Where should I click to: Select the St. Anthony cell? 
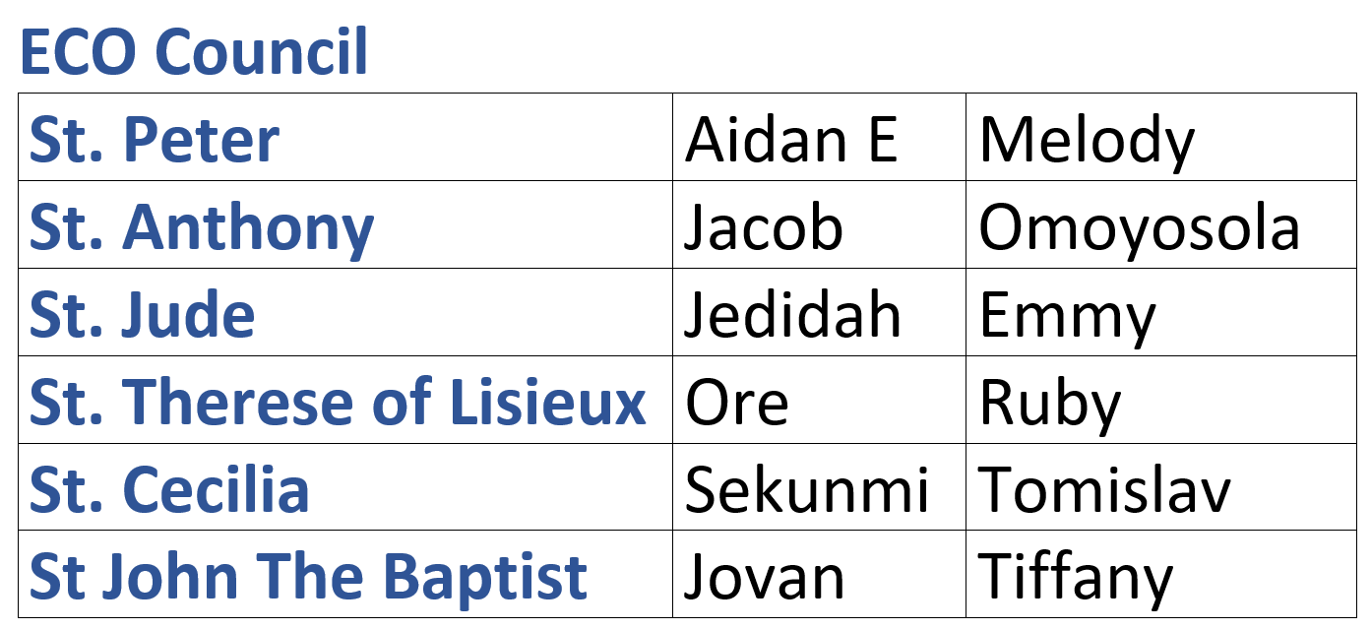pos(345,224)
